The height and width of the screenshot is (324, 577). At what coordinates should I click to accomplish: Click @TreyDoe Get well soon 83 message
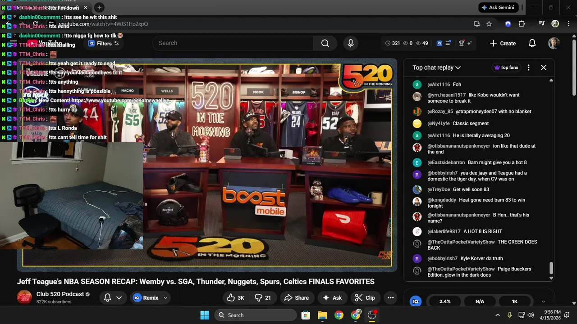(478, 189)
